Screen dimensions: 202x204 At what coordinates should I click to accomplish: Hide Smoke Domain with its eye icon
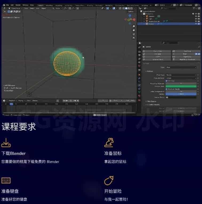click(x=196, y=21)
